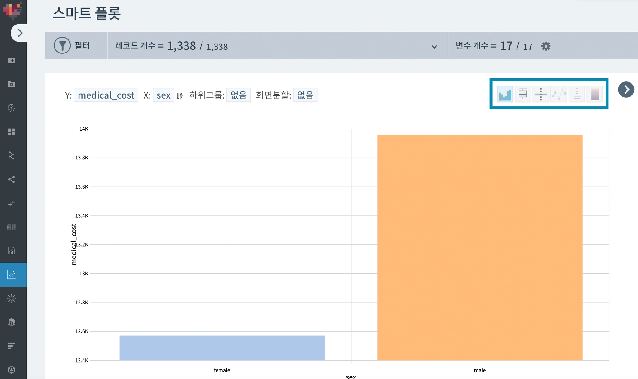Switch to the box plot type
The width and height of the screenshot is (638, 379).
(523, 94)
